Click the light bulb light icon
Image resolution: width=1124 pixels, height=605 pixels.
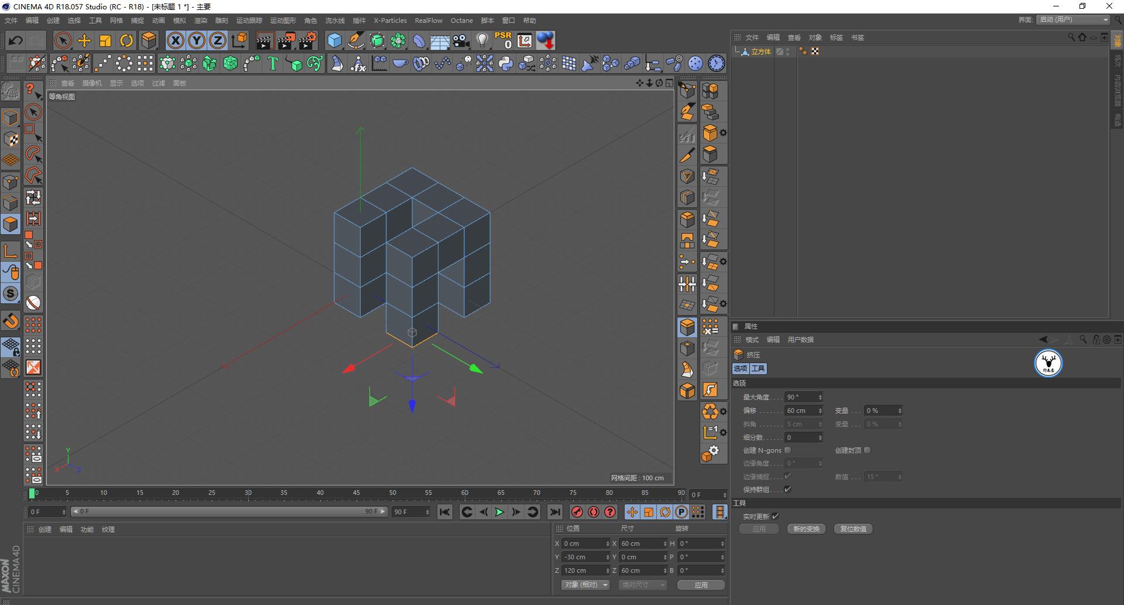(x=482, y=40)
